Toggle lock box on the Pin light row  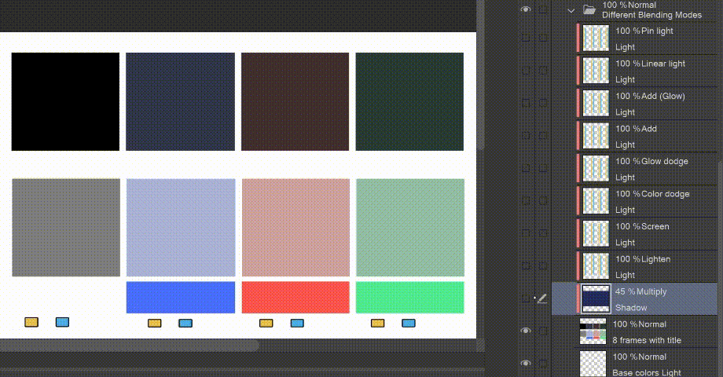(543, 38)
